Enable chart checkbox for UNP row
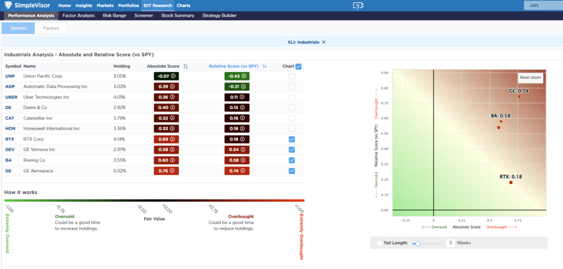The image size is (563, 269). click(x=292, y=76)
